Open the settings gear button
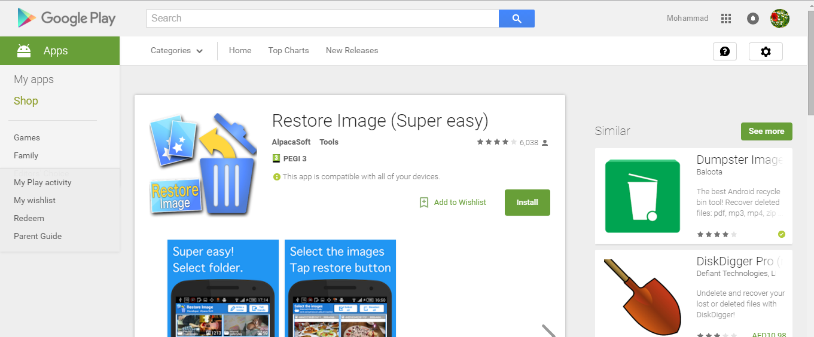The height and width of the screenshot is (337, 814). click(x=766, y=51)
